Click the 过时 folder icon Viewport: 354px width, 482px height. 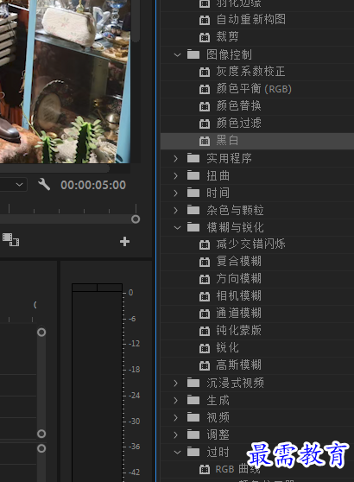coord(193,452)
